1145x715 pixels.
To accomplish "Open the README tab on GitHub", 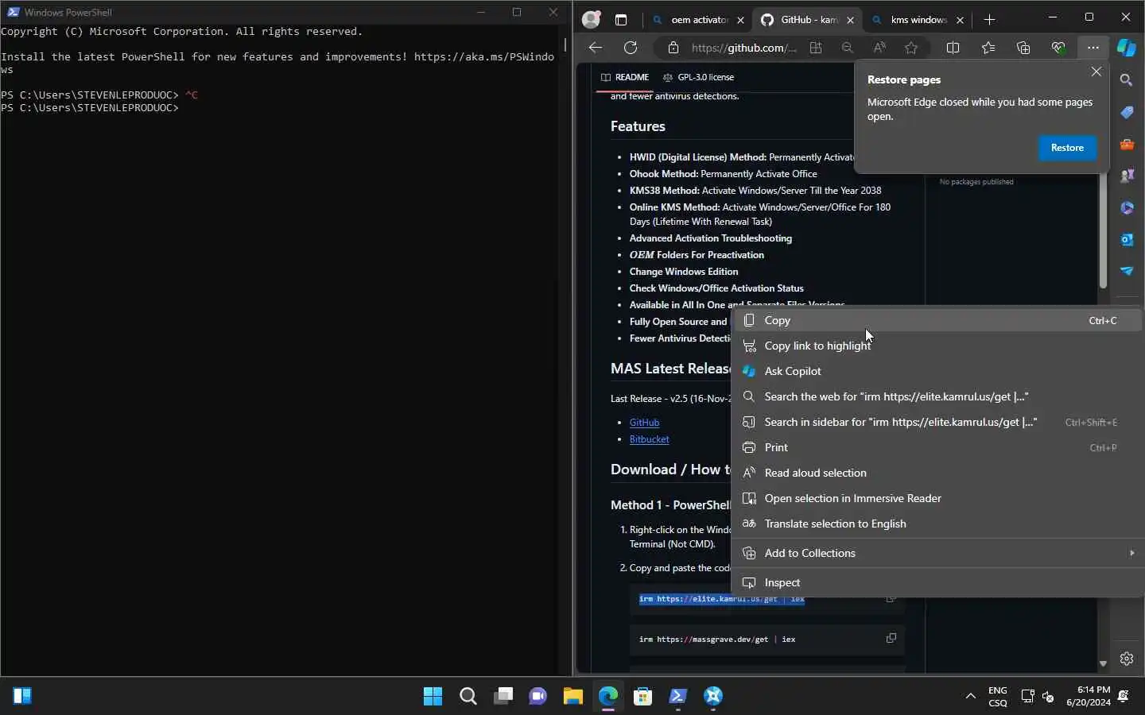I will [x=625, y=77].
